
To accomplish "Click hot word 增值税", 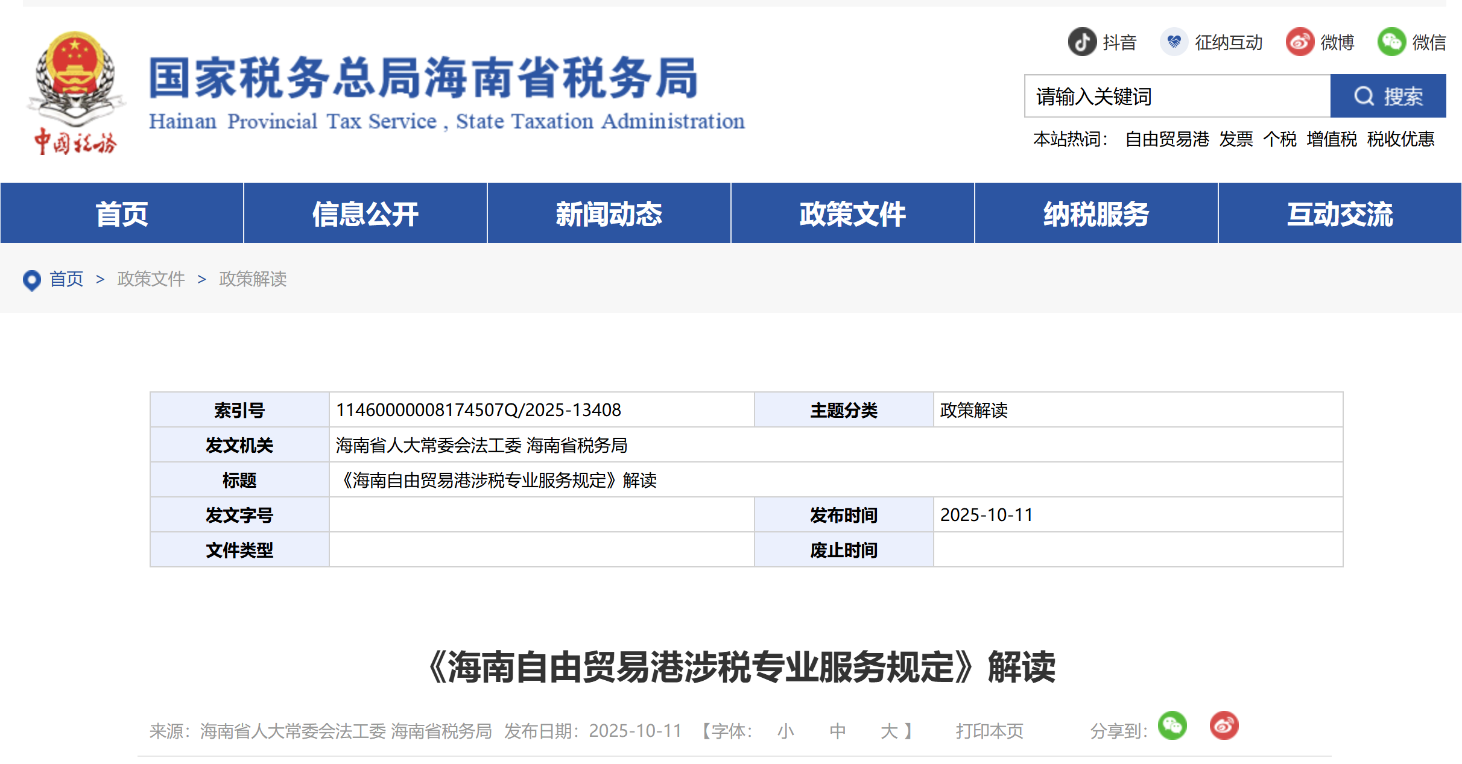I will [x=1332, y=139].
